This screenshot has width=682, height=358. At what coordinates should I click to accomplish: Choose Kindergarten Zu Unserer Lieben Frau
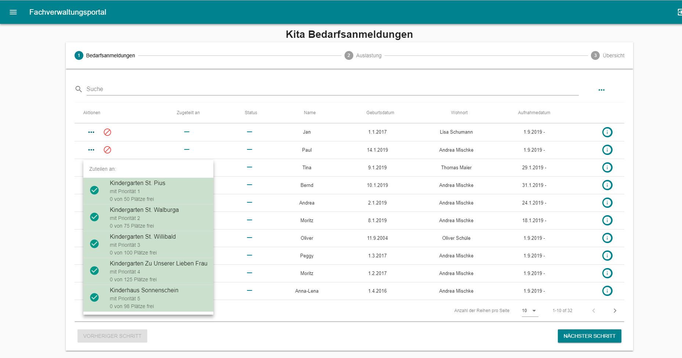[x=158, y=264]
